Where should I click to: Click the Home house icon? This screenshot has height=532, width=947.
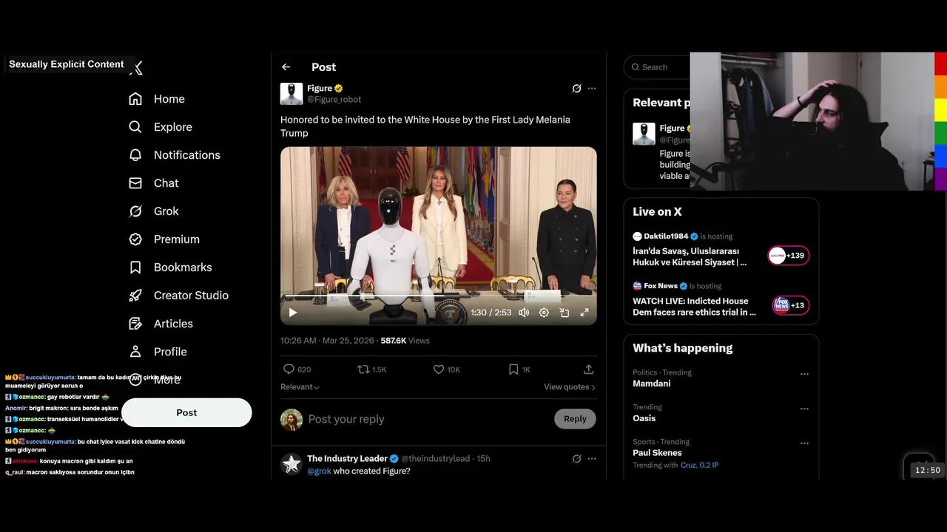pyautogui.click(x=135, y=99)
